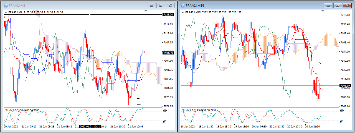Viewport: 355px width, 133px height.
Task: Click the 7210.40 price level on M15 axis
Action: pos(346,15)
